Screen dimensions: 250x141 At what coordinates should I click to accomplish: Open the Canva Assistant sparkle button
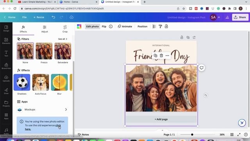tap(242, 123)
